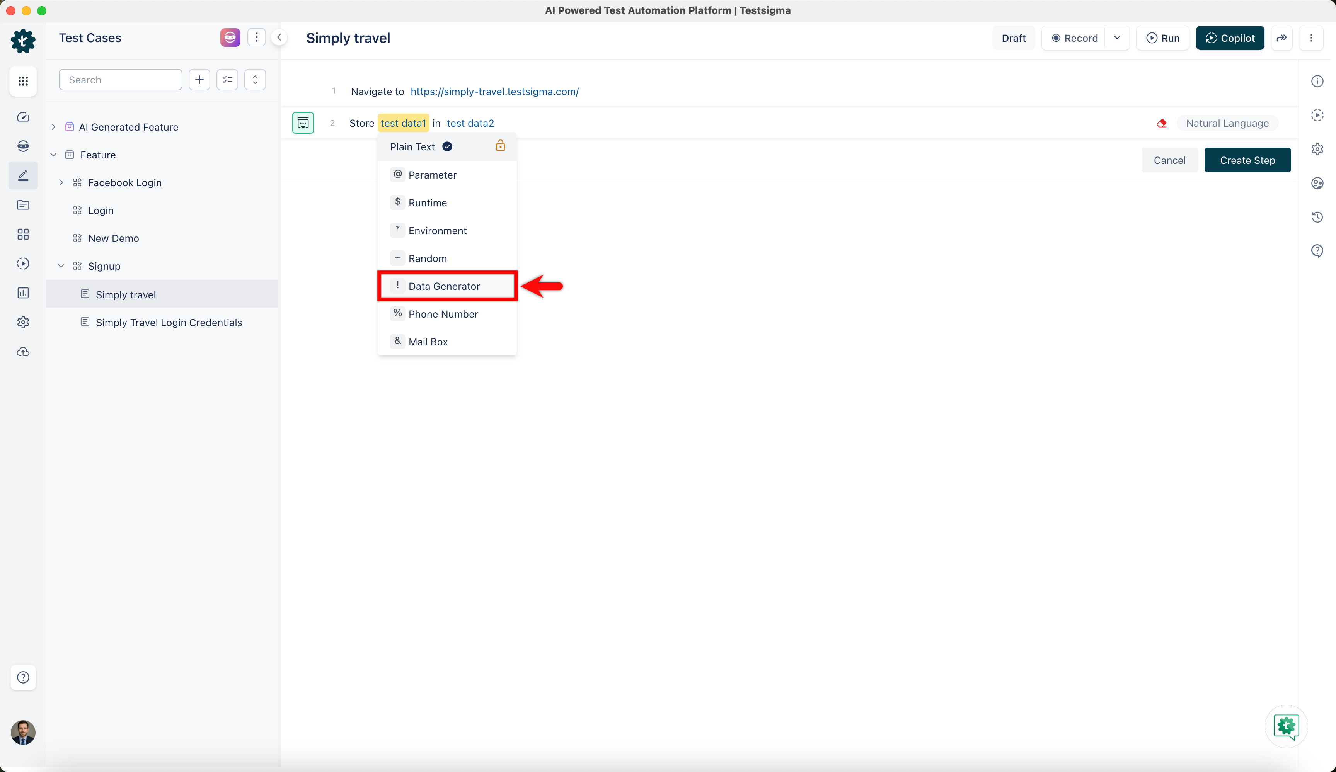The width and height of the screenshot is (1336, 772).
Task: Choose Runtime from data type list
Action: [447, 203]
